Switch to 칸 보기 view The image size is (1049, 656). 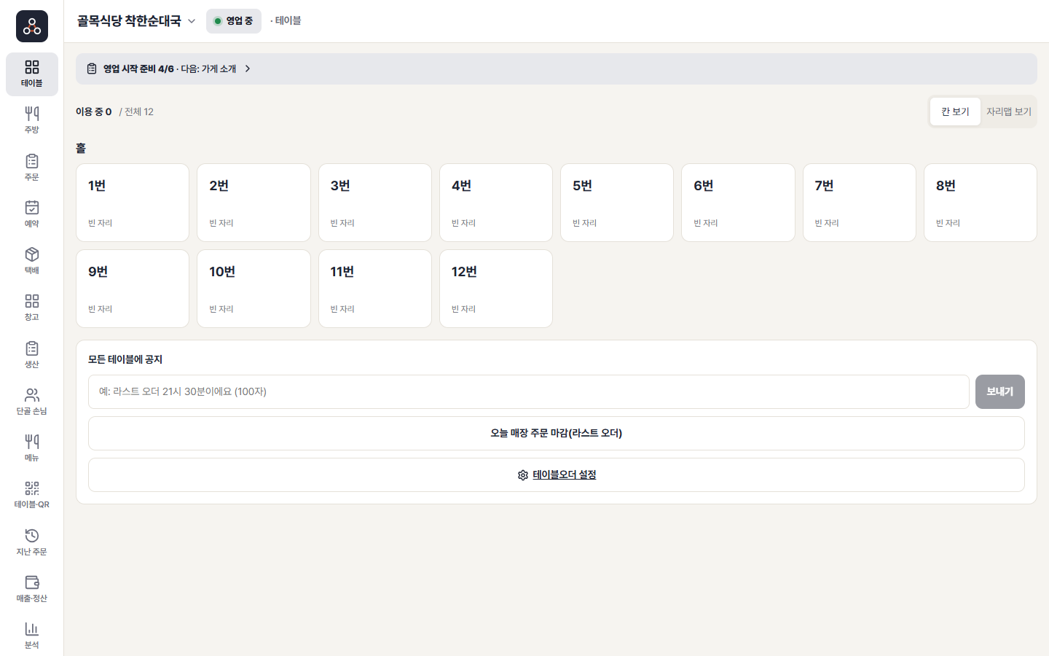pyautogui.click(x=955, y=112)
